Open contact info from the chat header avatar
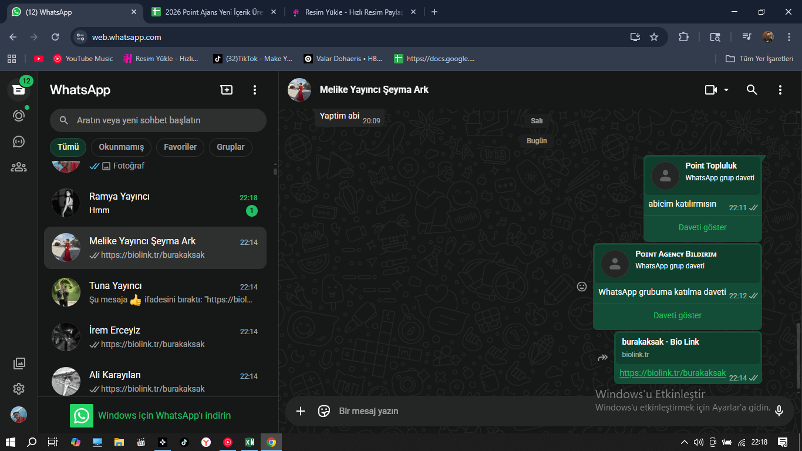This screenshot has height=451, width=802. (299, 90)
